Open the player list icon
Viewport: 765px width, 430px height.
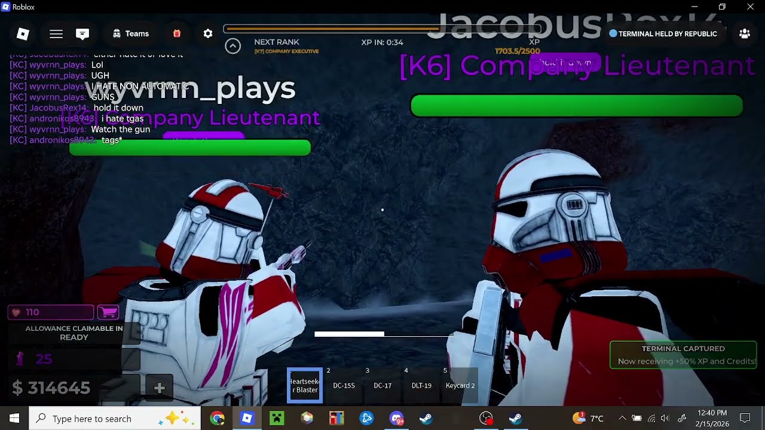click(x=745, y=34)
